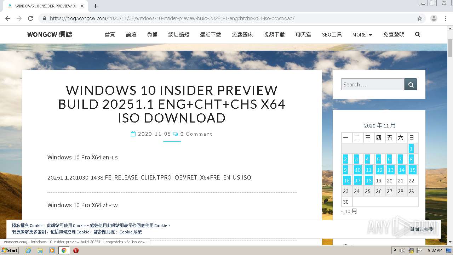Go back using the browser back arrow
The height and width of the screenshot is (255, 453).
pyautogui.click(x=8, y=18)
